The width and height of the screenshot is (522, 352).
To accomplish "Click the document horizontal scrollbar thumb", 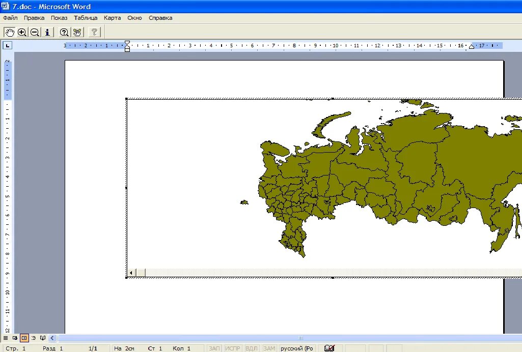I will click(300, 338).
